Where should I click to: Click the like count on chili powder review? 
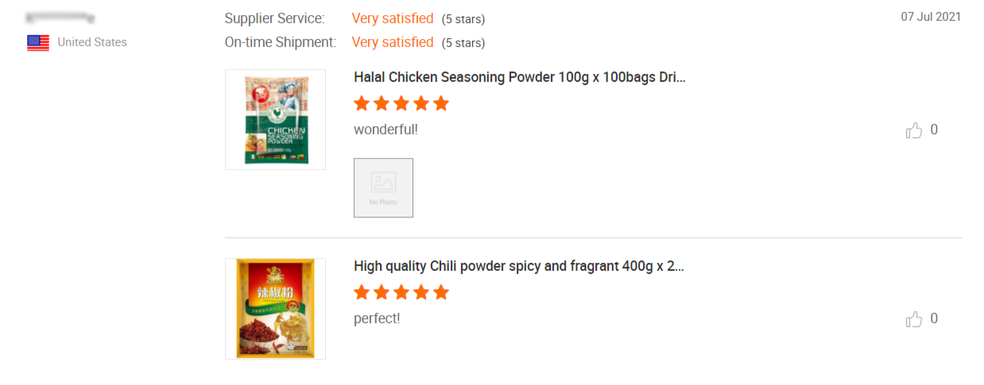coord(934,318)
